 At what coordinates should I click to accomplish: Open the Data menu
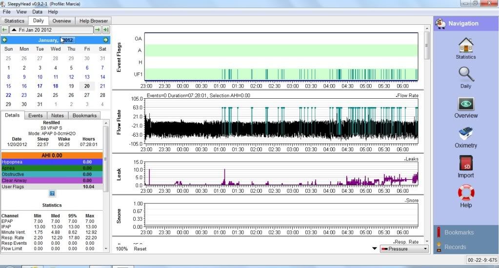(37, 12)
